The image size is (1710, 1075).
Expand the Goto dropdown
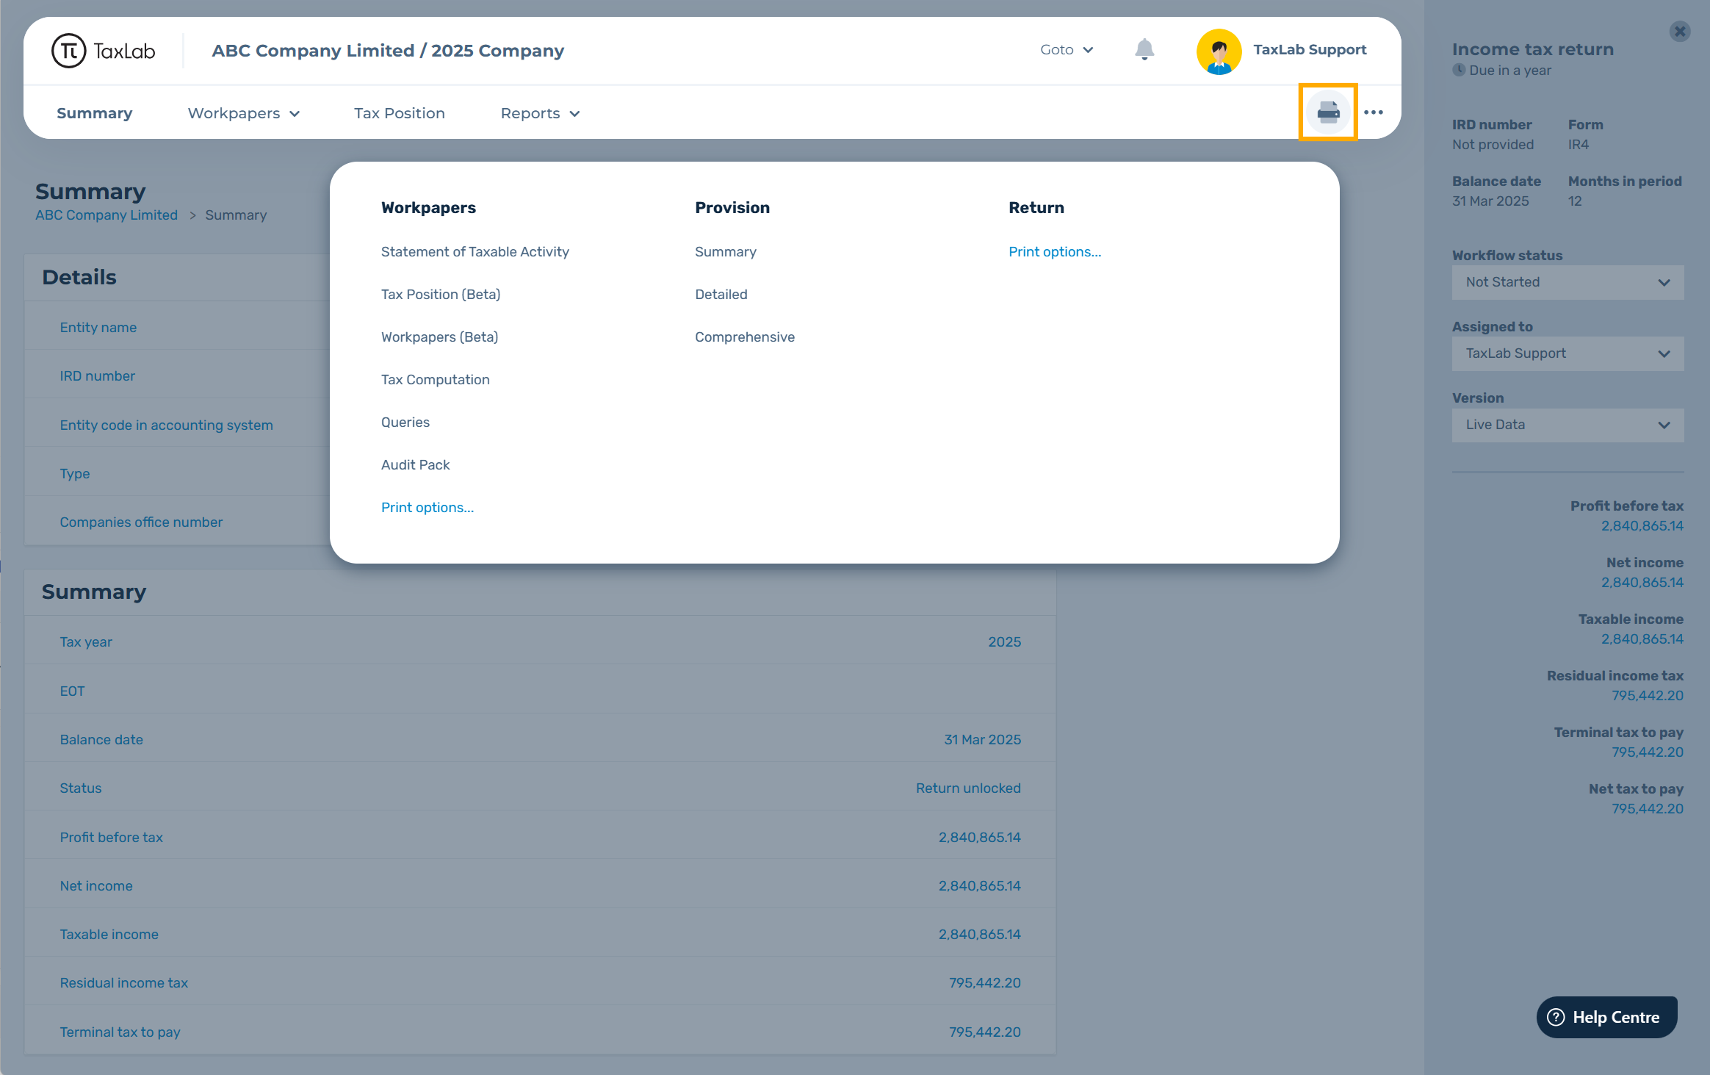tap(1067, 50)
